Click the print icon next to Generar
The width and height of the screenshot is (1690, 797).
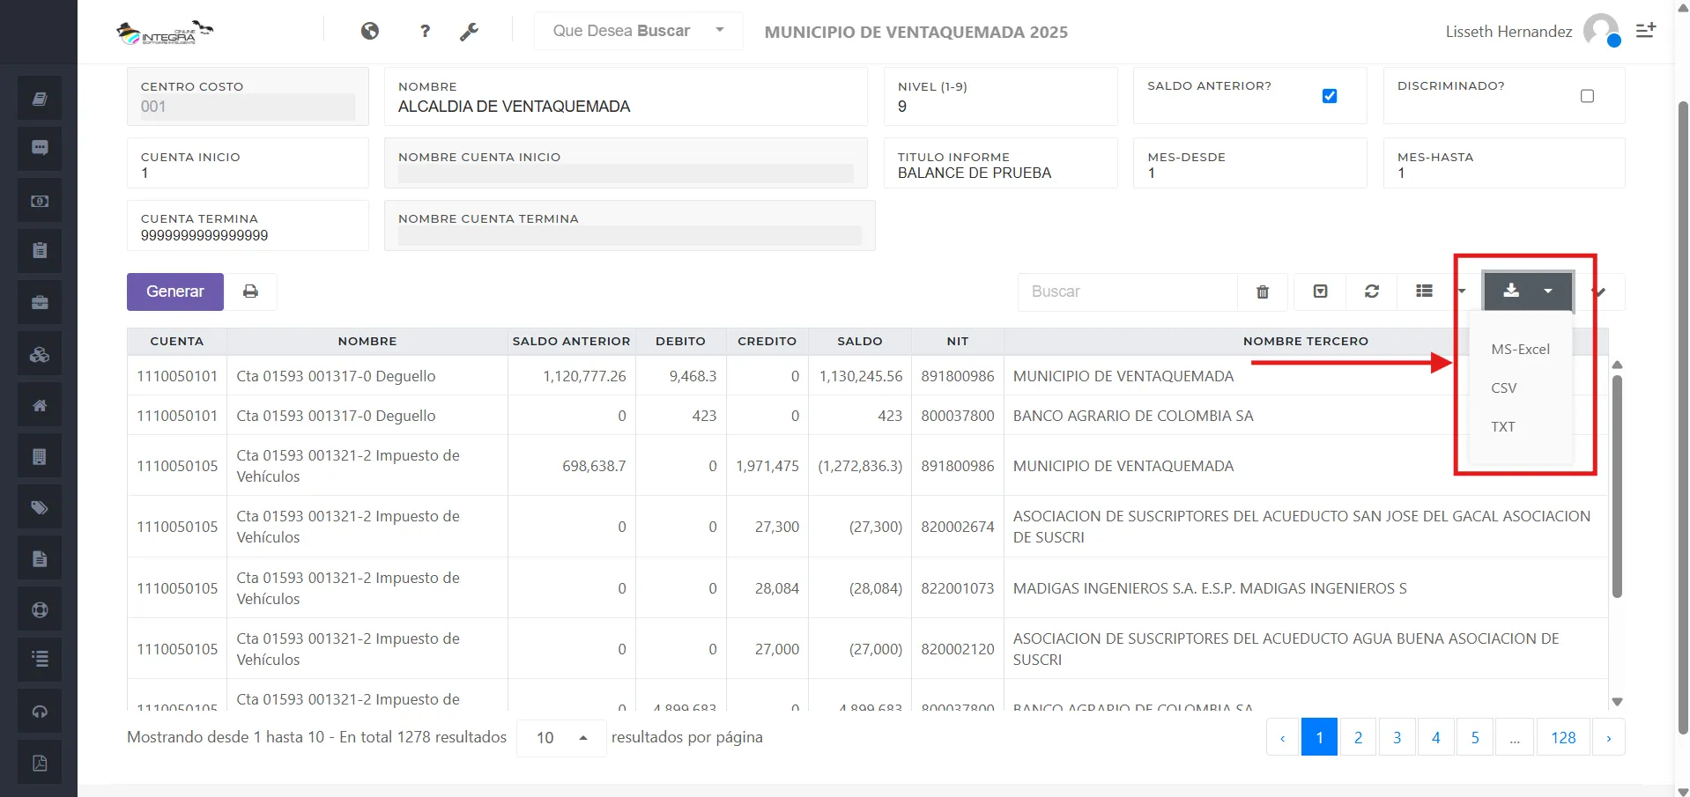251,291
